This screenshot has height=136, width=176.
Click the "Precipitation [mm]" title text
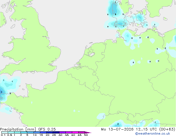18,129
